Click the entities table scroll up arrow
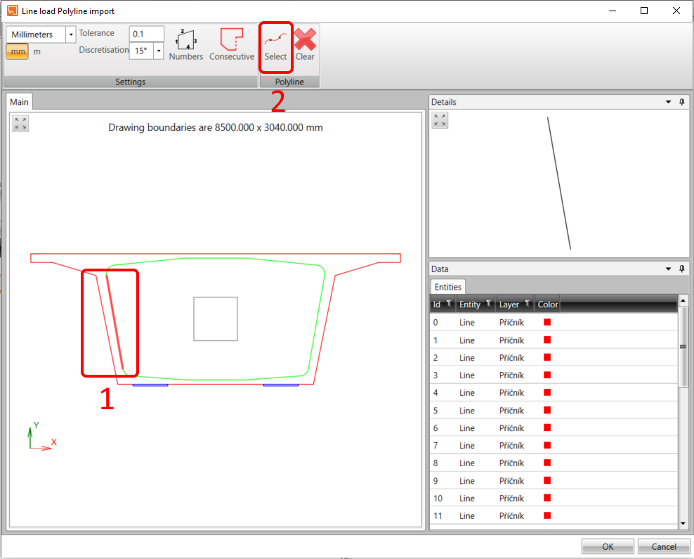This screenshot has width=694, height=559. (x=683, y=300)
